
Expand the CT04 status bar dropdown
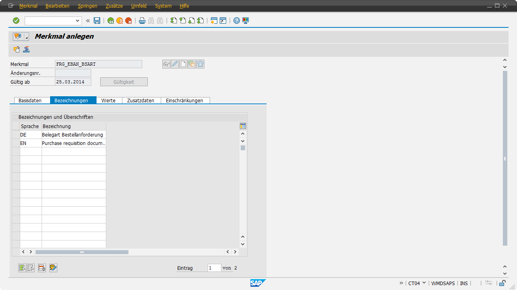click(424, 283)
